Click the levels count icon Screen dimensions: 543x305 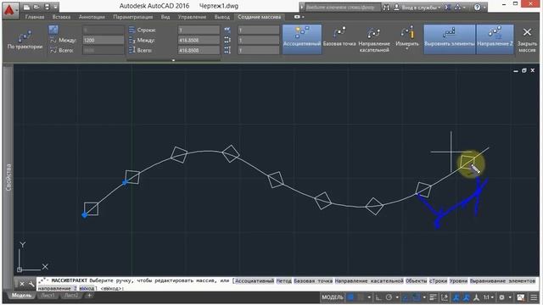coord(227,30)
